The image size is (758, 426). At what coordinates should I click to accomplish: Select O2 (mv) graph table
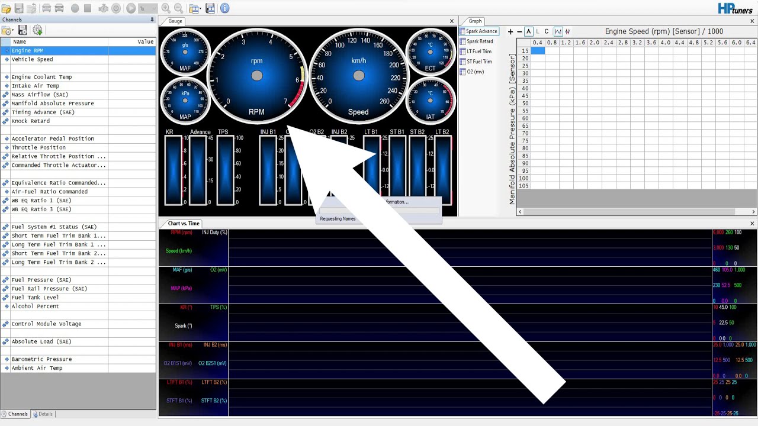click(x=472, y=72)
